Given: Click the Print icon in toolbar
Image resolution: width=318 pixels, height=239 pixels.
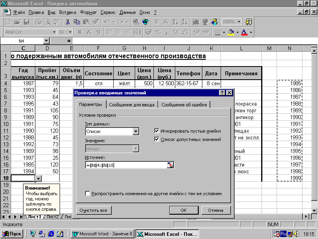Looking at the screenshot, I should 38,22.
